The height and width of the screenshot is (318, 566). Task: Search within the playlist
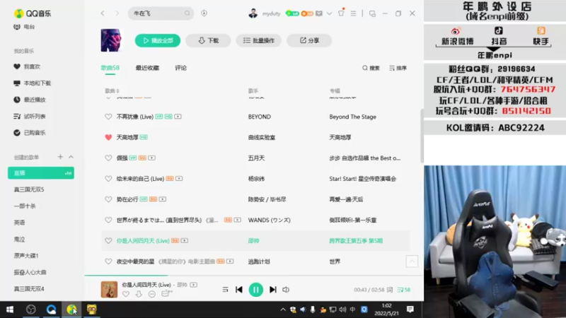point(371,68)
